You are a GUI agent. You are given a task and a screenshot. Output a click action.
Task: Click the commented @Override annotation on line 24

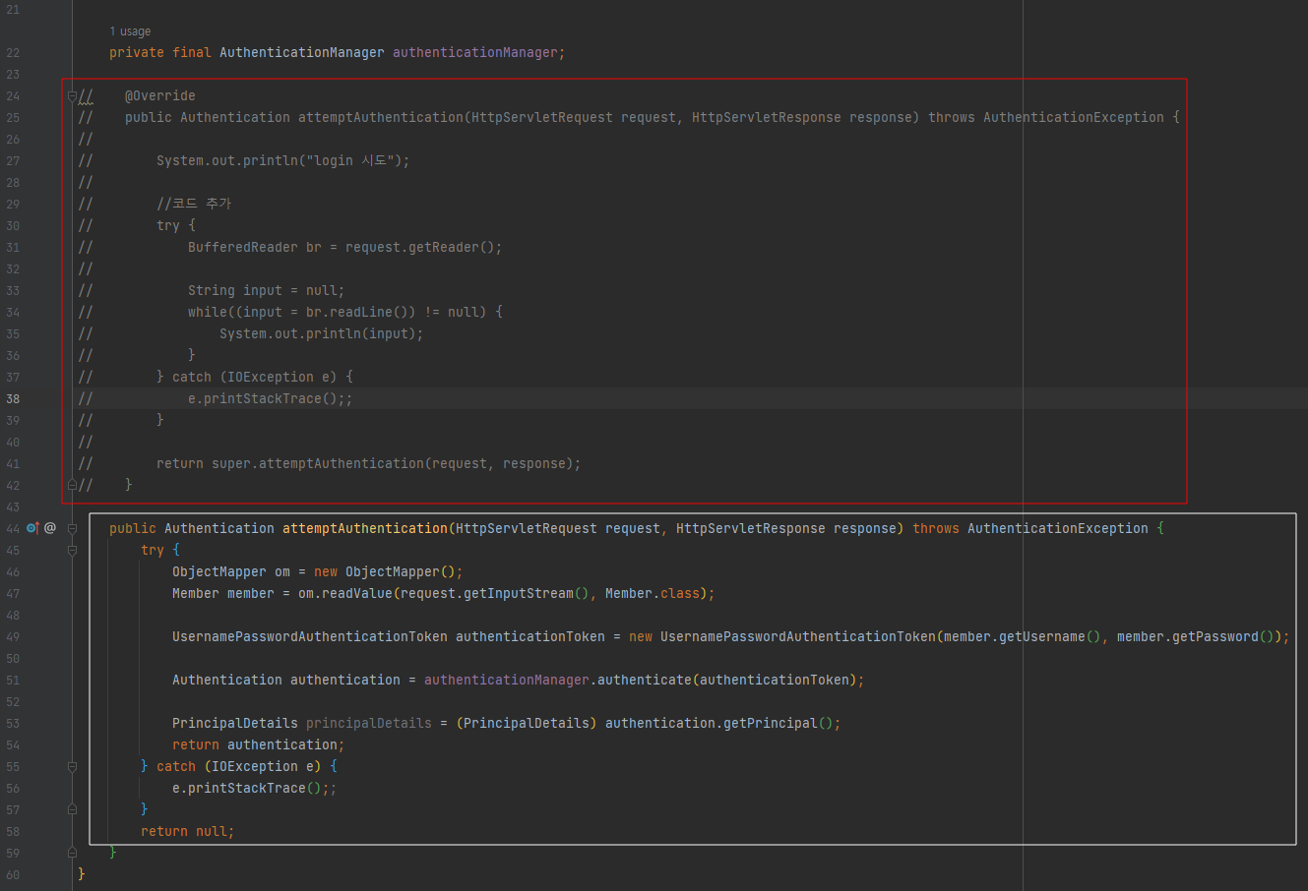point(160,95)
